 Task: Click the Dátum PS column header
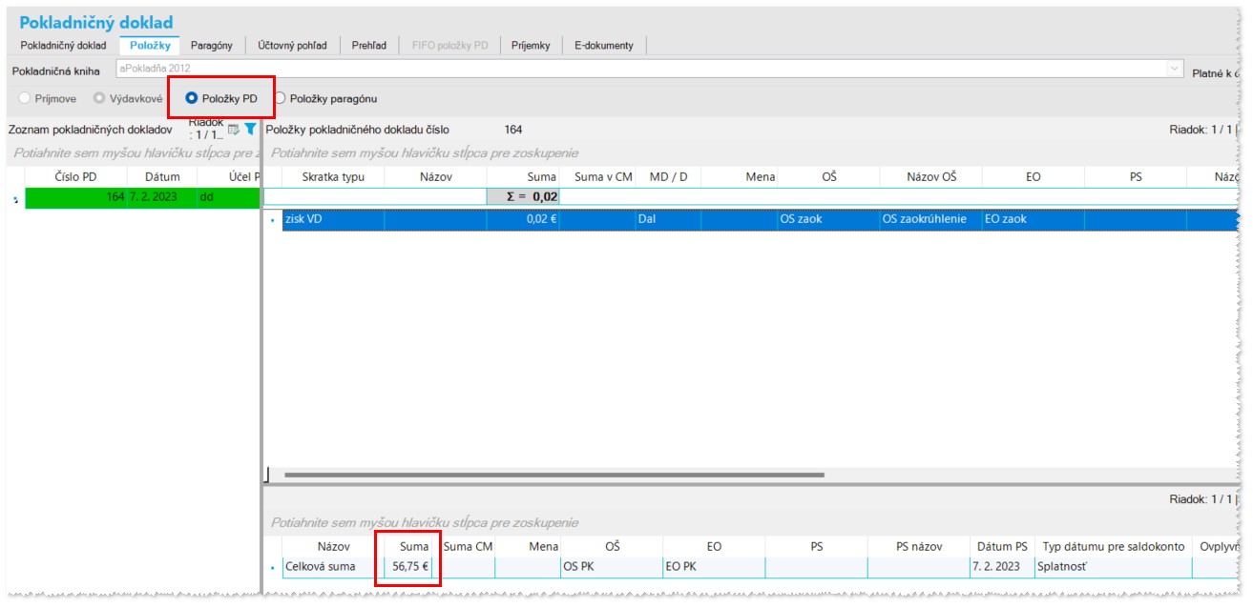pos(1002,546)
